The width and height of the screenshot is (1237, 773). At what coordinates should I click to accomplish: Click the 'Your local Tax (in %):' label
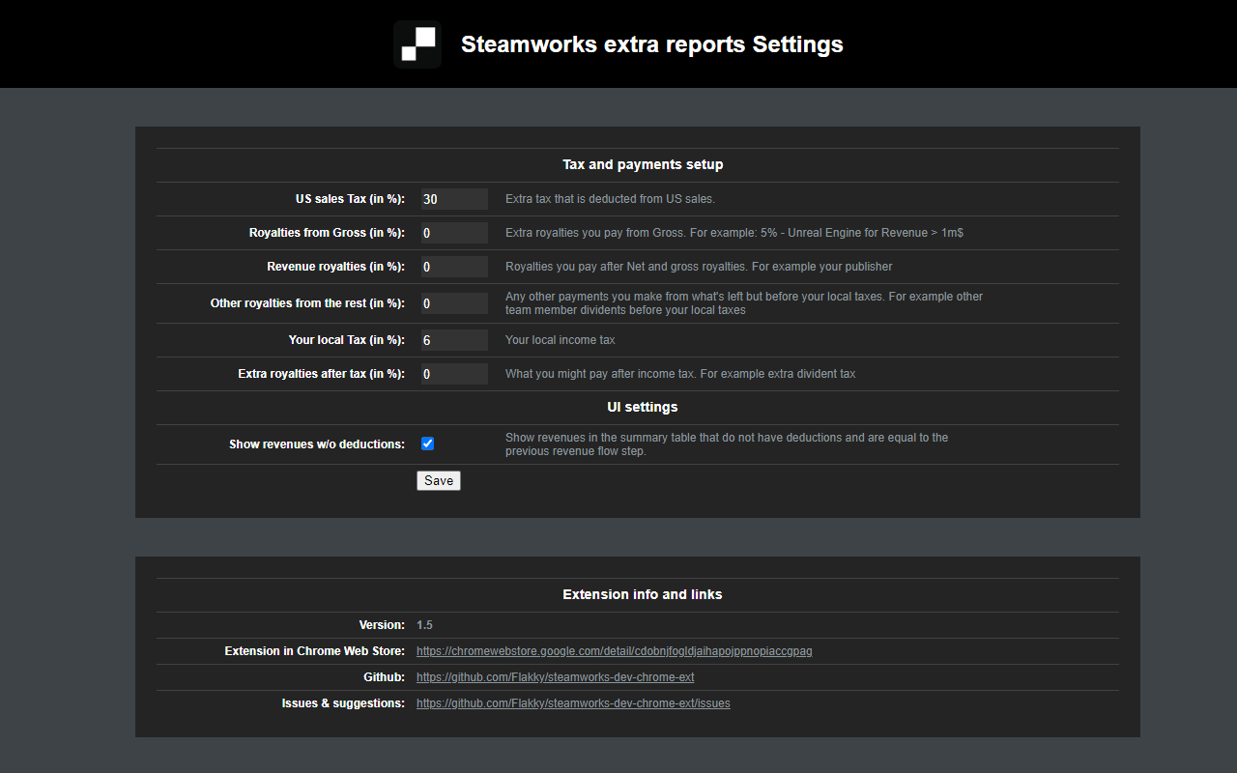[x=347, y=340]
